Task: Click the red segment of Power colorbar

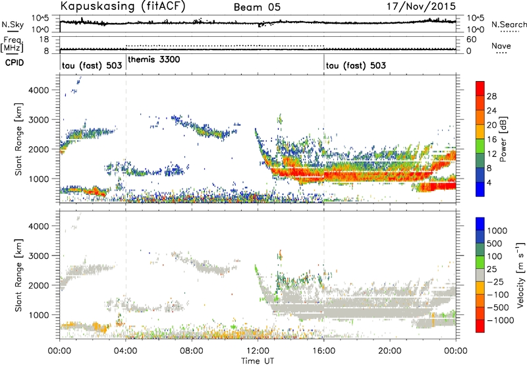Action: tap(480, 88)
